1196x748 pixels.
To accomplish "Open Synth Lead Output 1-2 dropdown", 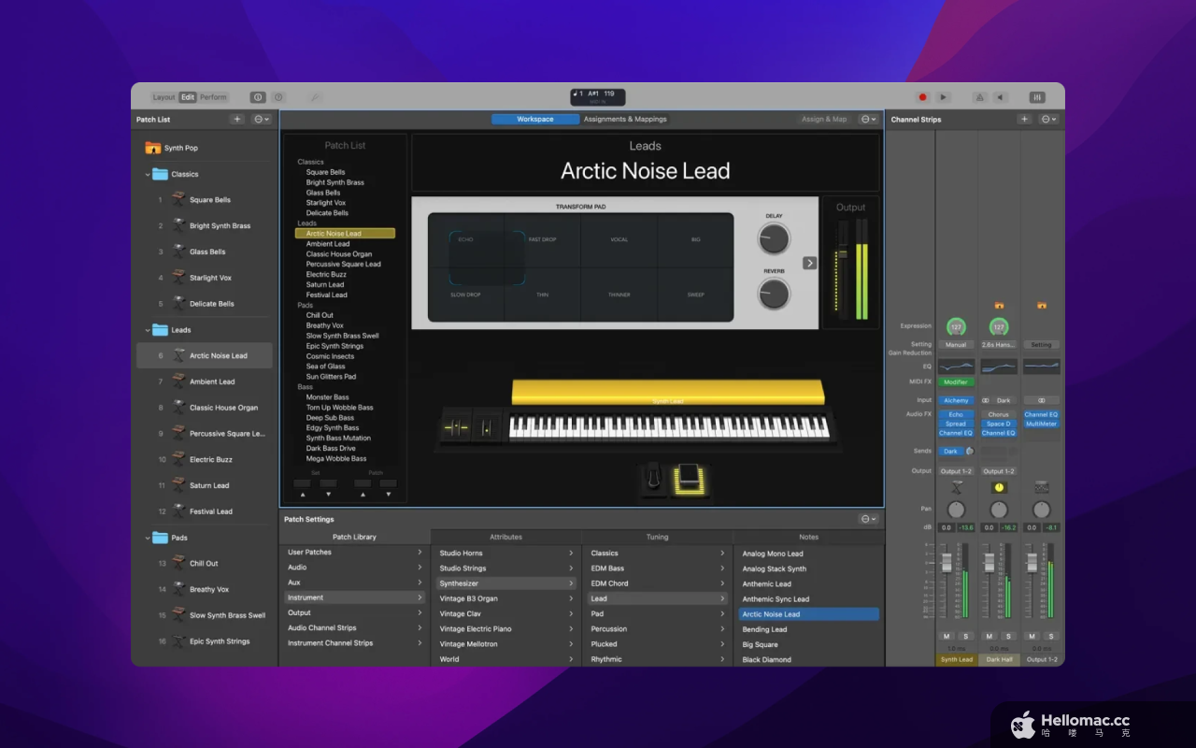I will [x=956, y=471].
